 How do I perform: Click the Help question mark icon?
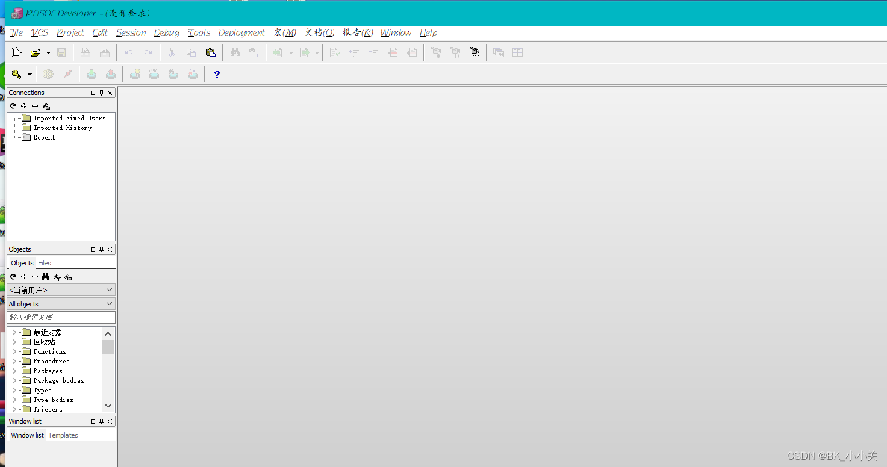pos(216,74)
